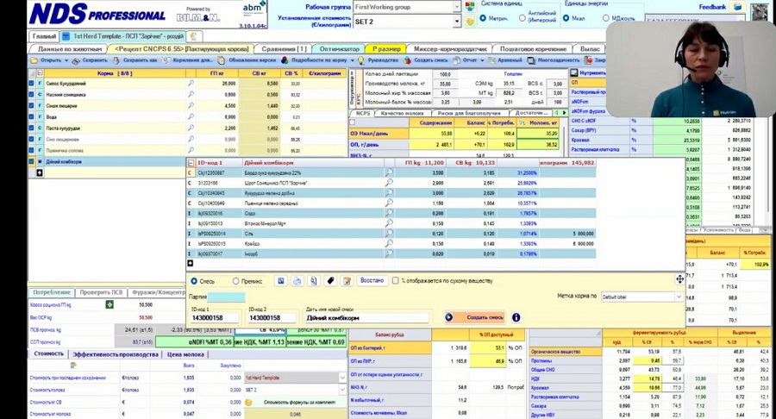Click the Feedbank database icon
This screenshot has height=419, width=776.
[738, 7]
